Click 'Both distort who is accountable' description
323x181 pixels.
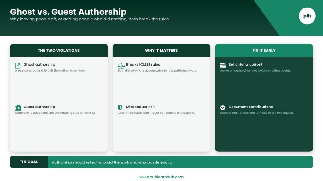click(x=157, y=71)
